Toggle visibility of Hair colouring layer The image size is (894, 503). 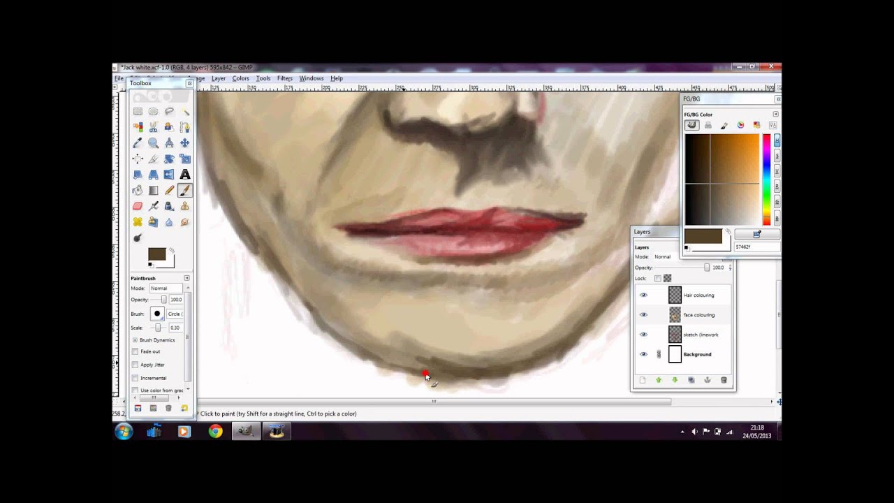(x=643, y=295)
